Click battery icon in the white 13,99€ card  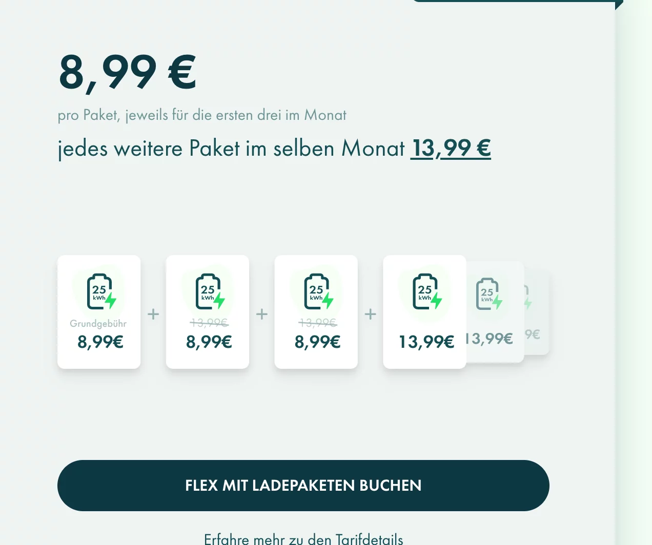pos(427,291)
